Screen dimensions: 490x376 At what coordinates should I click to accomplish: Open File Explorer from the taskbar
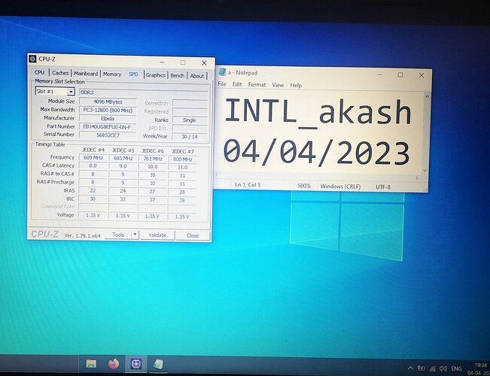(91, 364)
